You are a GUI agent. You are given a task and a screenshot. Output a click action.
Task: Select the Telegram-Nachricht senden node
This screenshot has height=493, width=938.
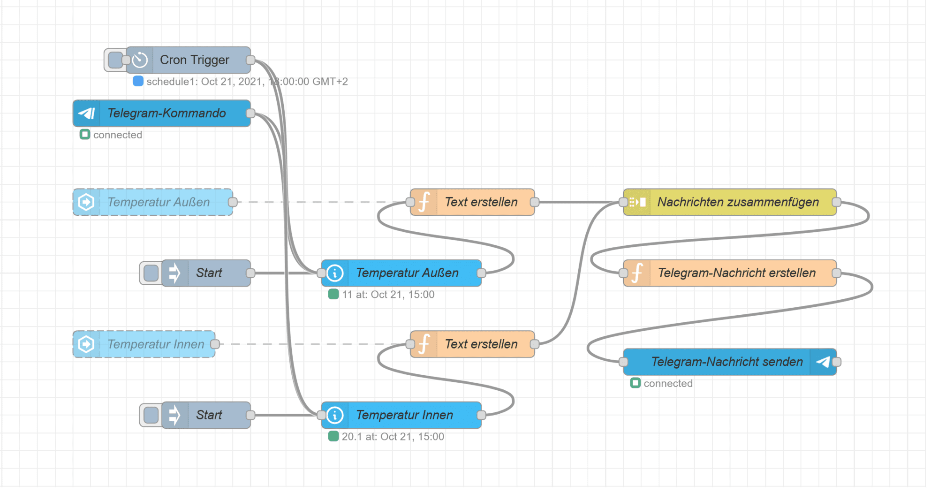[x=730, y=362]
